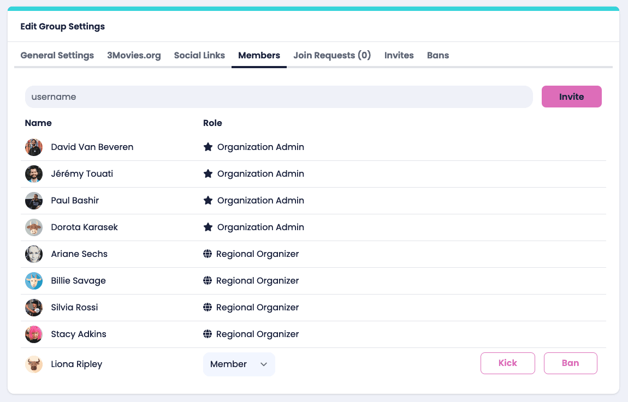Kick Liona Ripley from the group
The image size is (628, 402).
507,363
